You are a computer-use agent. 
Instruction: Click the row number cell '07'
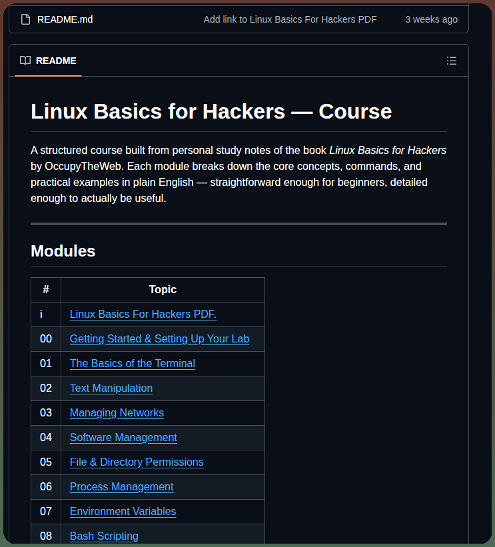[46, 512]
